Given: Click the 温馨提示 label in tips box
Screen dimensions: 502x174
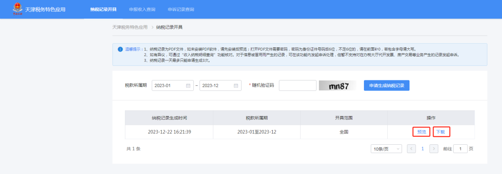Looking at the screenshot, I should [x=133, y=49].
